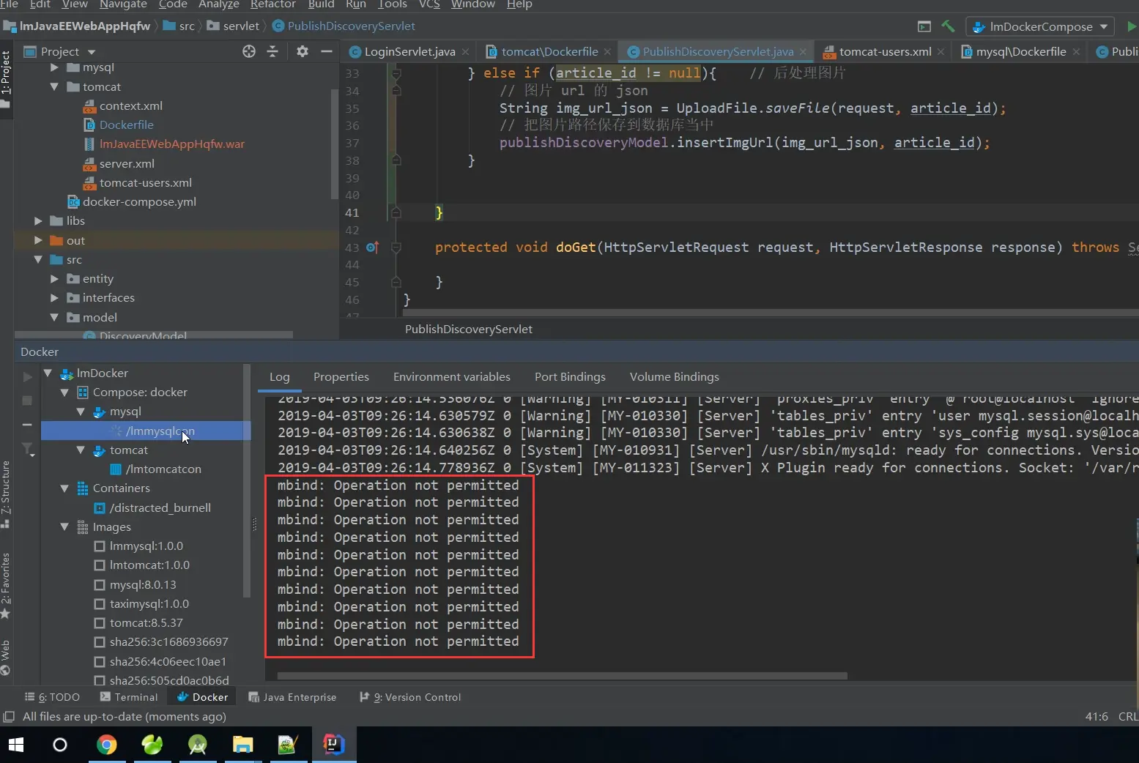Collapse all nodes using Project panel toolbar icon
Viewport: 1139px width, 763px height.
(272, 51)
